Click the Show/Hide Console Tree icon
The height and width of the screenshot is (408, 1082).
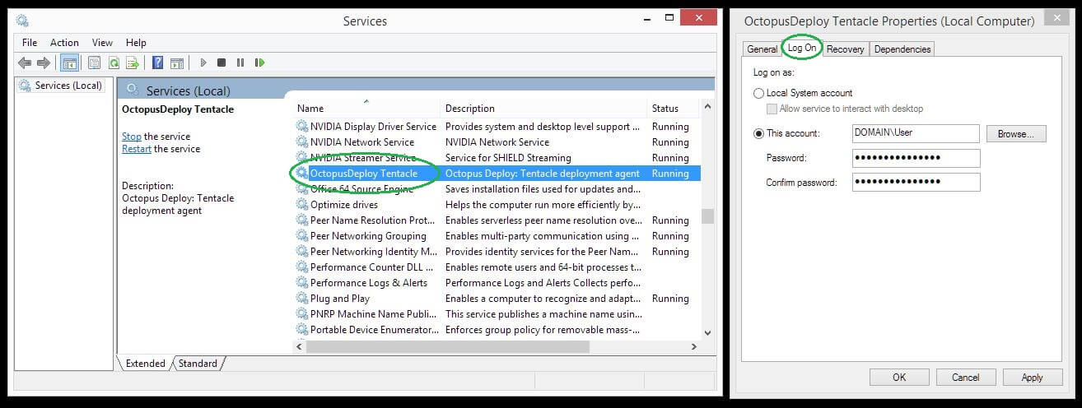click(x=70, y=63)
